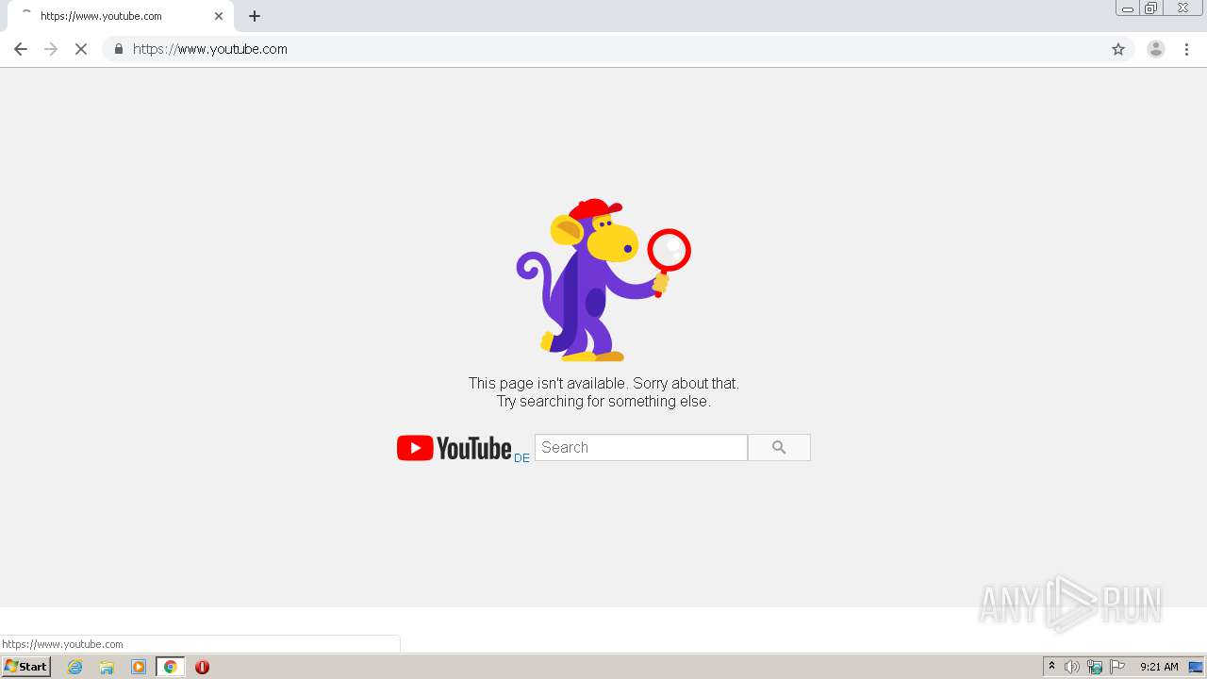Click the DE country code next to the logo
Viewport: 1207px width, 679px height.
(521, 458)
